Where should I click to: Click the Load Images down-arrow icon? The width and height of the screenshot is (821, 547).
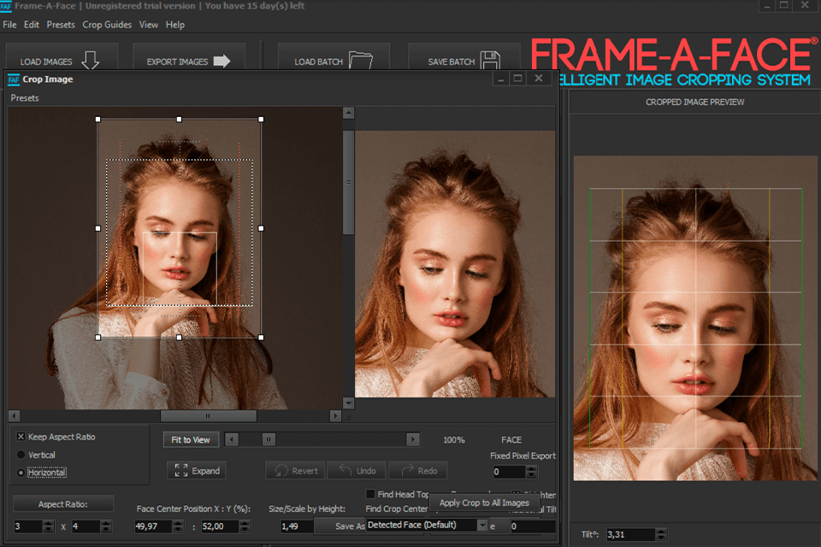coord(90,60)
